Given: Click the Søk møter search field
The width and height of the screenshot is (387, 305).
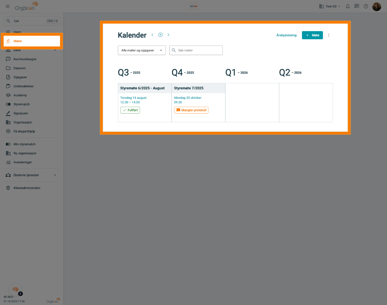Looking at the screenshot, I should click(196, 50).
